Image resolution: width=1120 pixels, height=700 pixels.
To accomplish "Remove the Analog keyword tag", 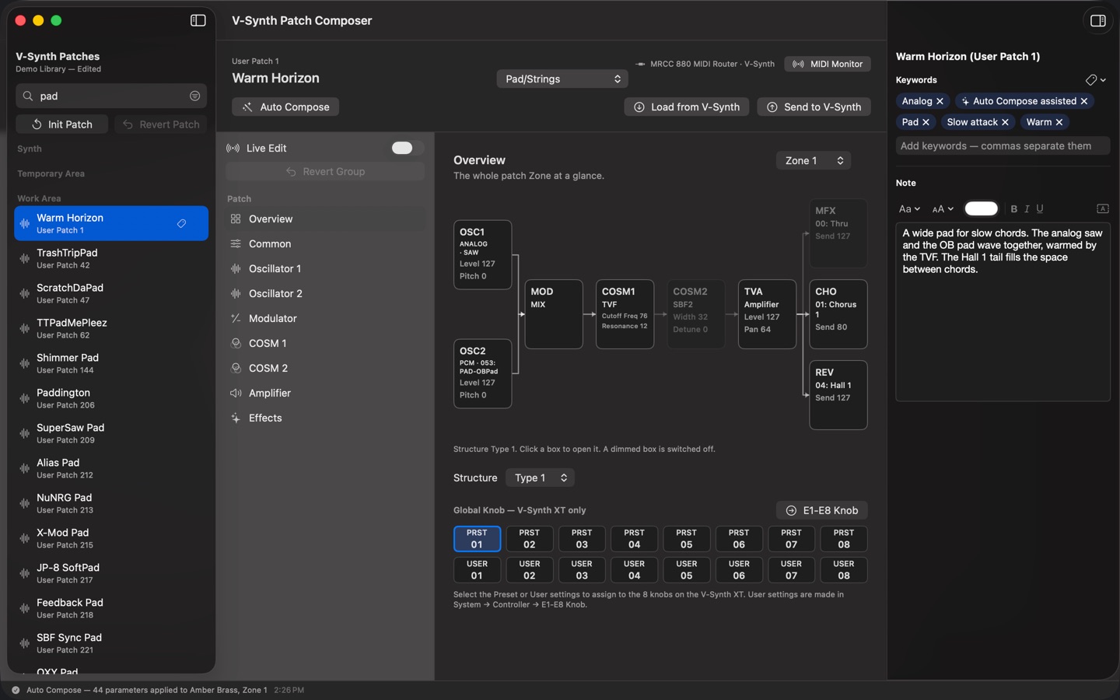I will click(940, 101).
